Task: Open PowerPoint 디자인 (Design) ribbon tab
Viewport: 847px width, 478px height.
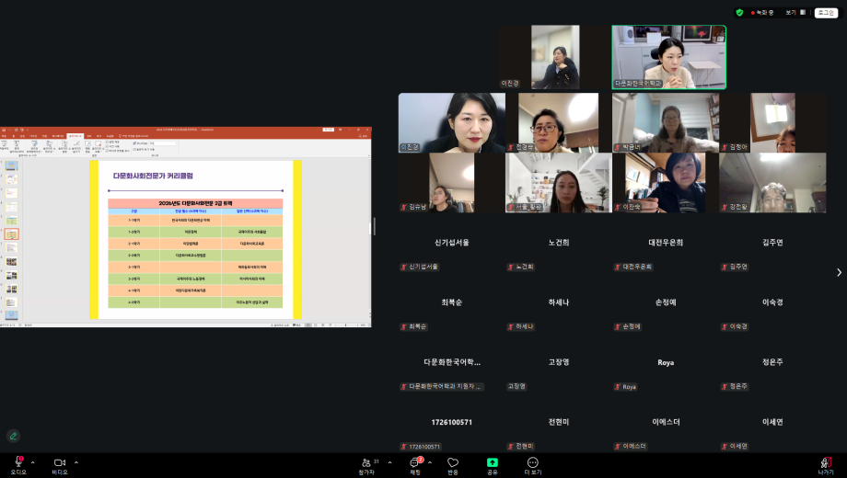Action: [x=33, y=136]
